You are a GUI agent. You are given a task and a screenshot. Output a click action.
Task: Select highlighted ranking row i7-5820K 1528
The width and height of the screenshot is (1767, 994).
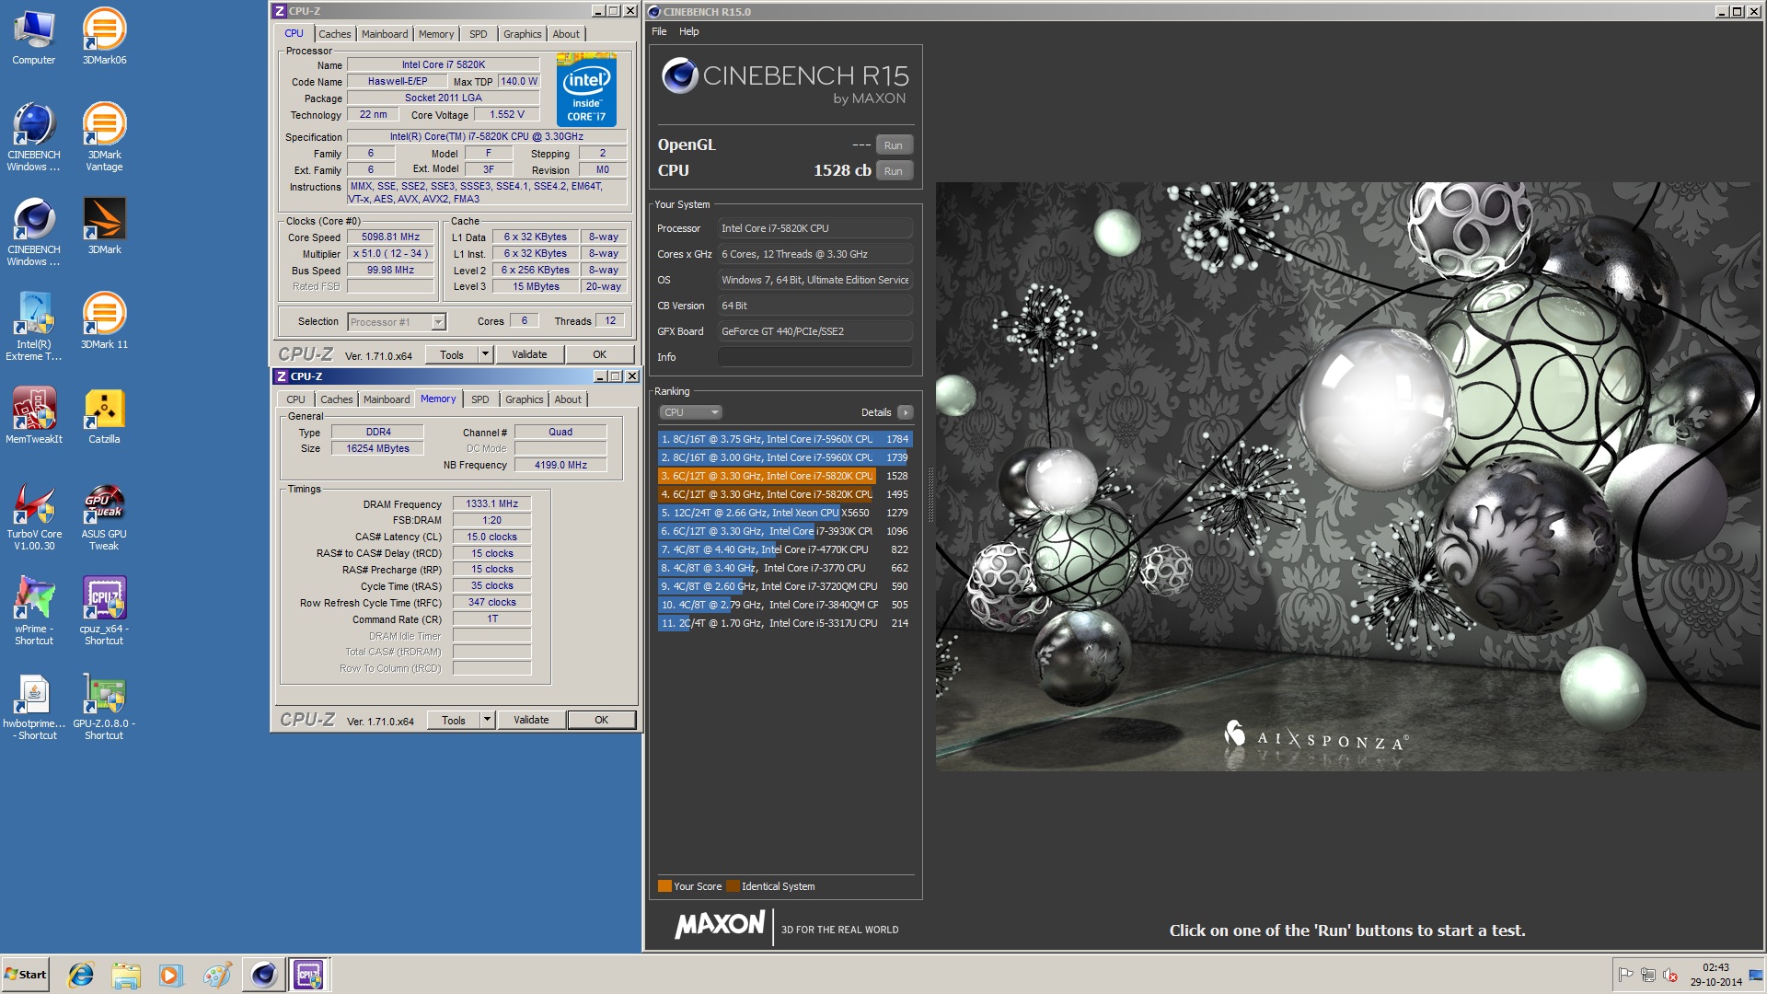pyautogui.click(x=785, y=476)
